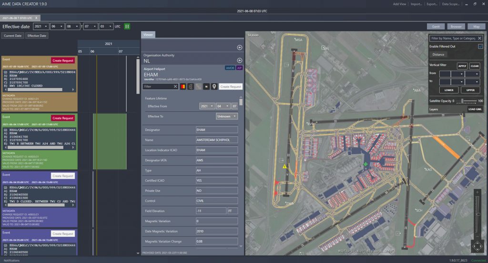Click the green bar on Gantt timeline
This screenshot has height=263, width=488.
(110, 141)
